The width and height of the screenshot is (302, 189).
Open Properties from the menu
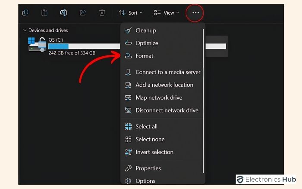click(148, 168)
